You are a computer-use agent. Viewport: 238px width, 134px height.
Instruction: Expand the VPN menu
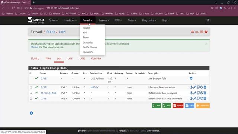click(x=118, y=20)
